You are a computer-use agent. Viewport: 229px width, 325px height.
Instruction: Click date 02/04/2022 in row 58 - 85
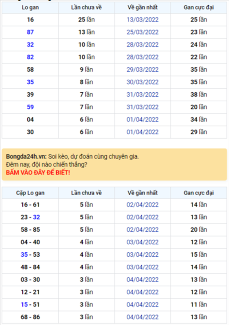(x=143, y=230)
